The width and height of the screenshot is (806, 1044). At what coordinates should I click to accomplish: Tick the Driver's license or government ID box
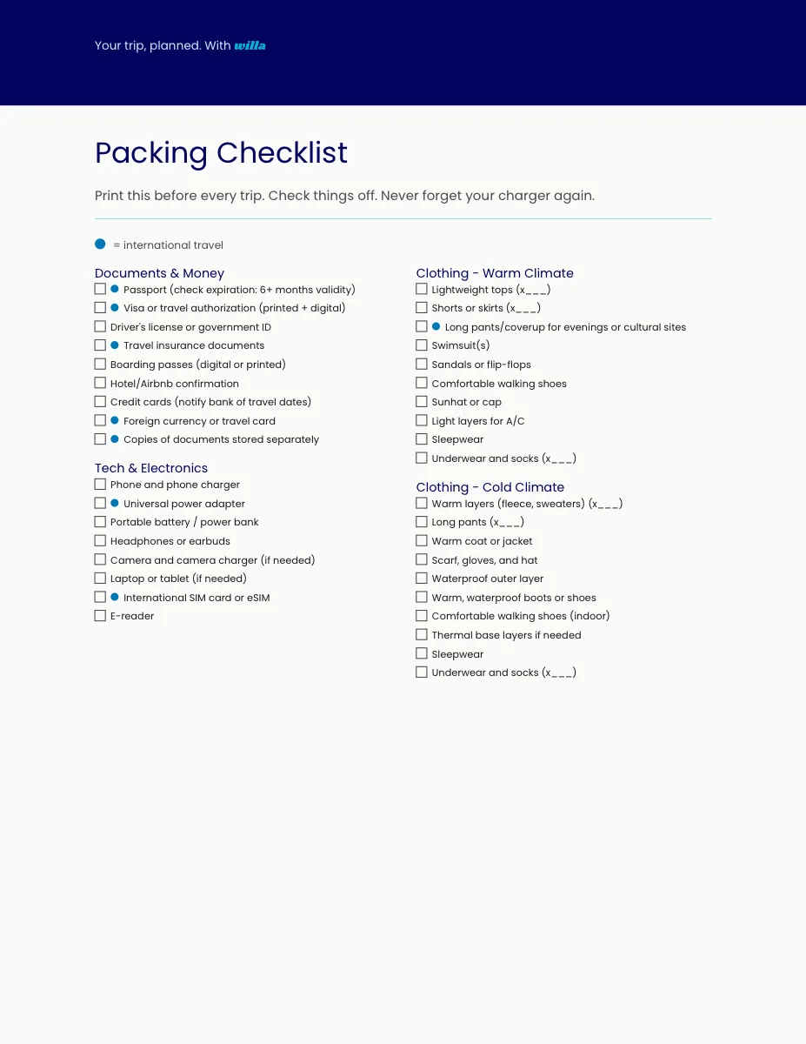coord(100,326)
